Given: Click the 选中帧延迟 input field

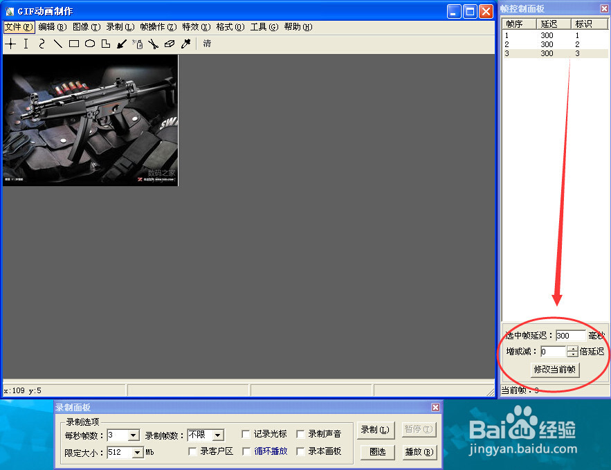Looking at the screenshot, I should click(570, 336).
